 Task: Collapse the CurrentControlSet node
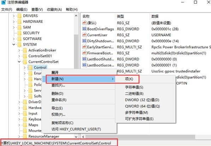coord(19,62)
